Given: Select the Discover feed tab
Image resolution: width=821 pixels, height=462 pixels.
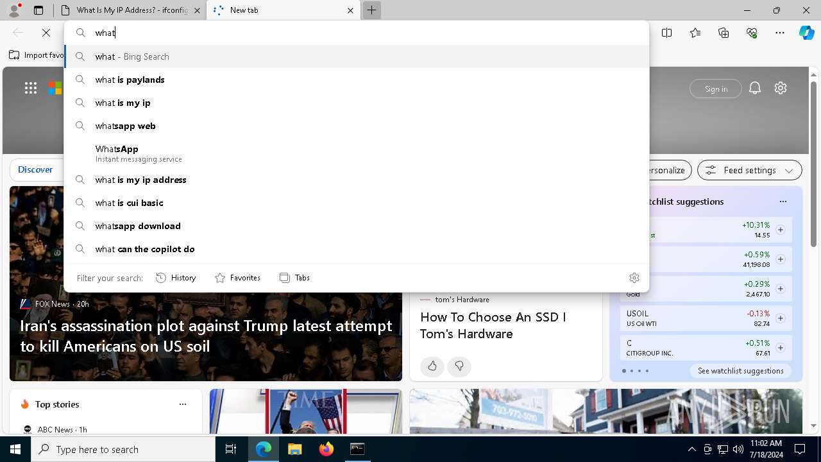Looking at the screenshot, I should pos(35,170).
